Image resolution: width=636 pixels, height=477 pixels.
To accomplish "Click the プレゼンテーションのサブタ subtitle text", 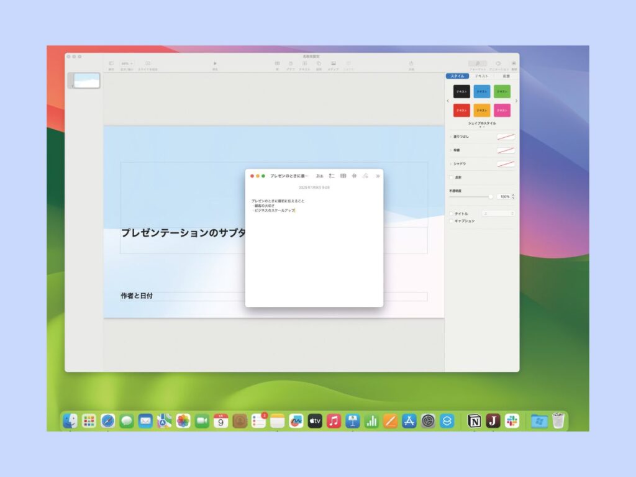I will pos(183,233).
